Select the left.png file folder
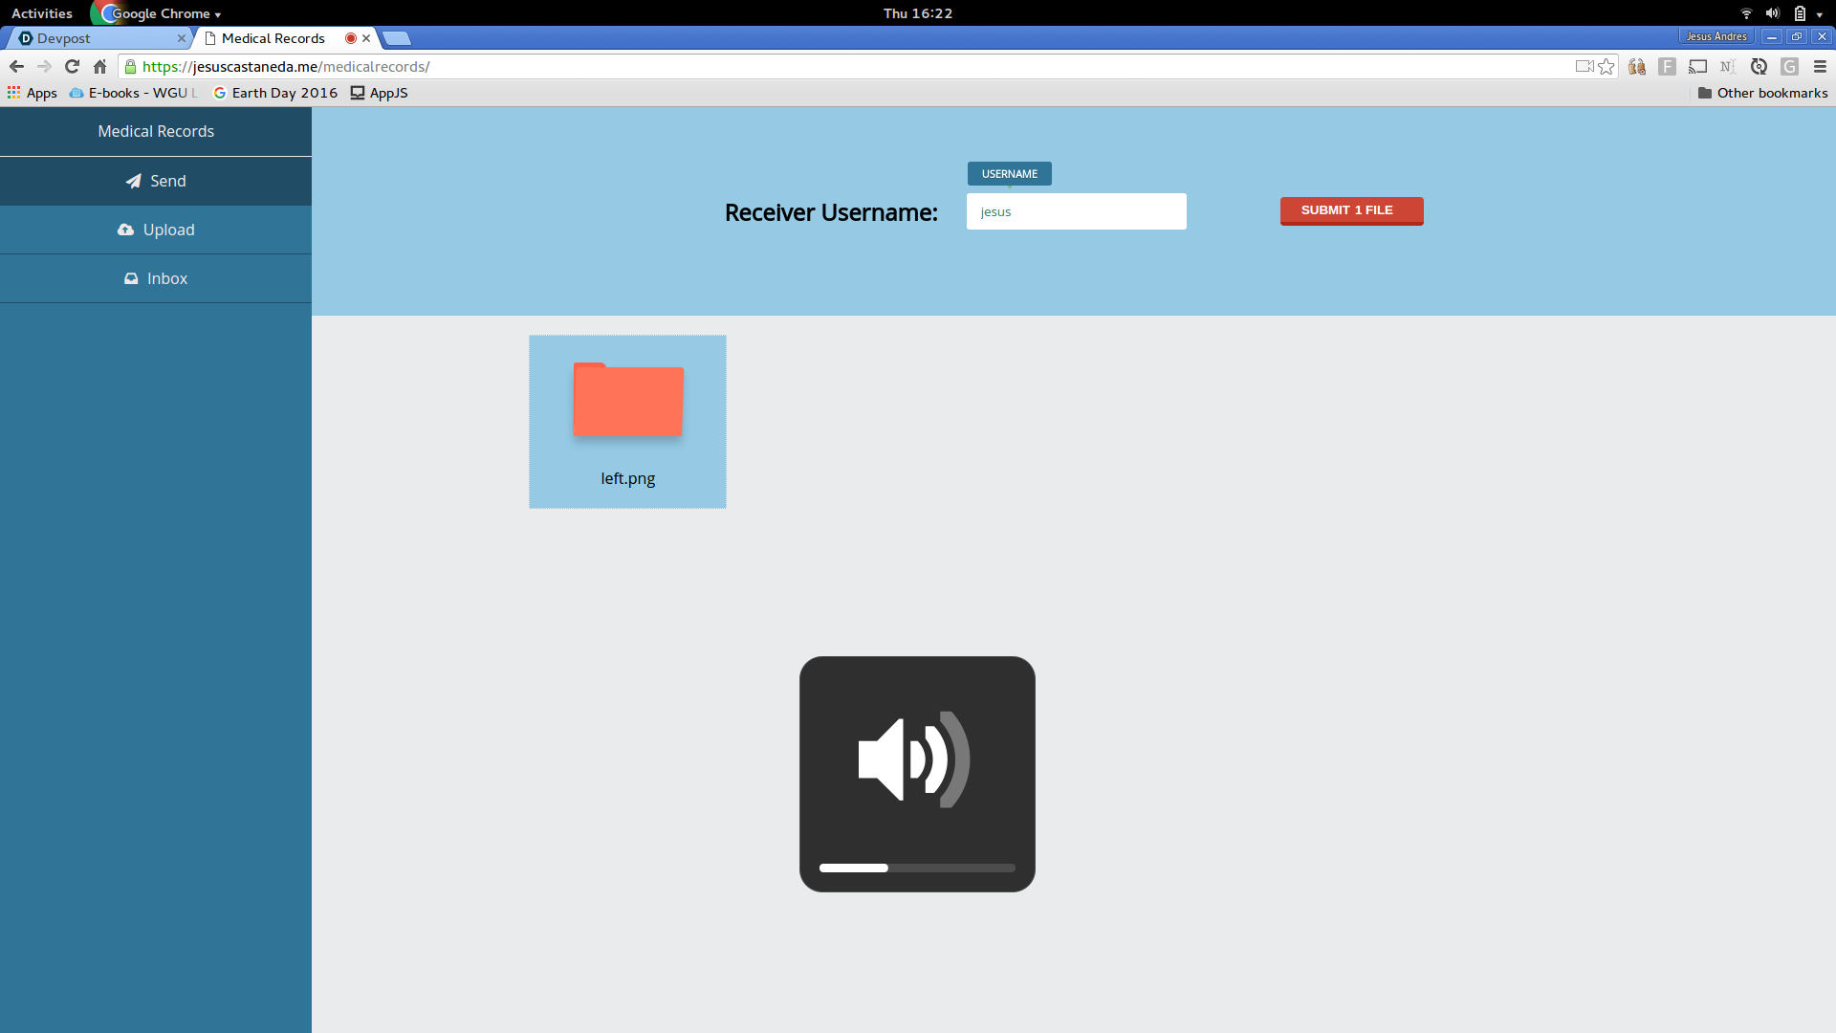The width and height of the screenshot is (1836, 1033). [x=627, y=421]
